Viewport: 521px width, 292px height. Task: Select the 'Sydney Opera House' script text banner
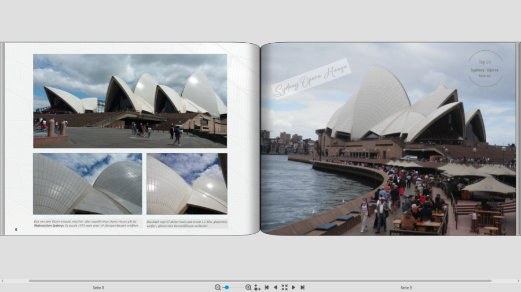(311, 78)
